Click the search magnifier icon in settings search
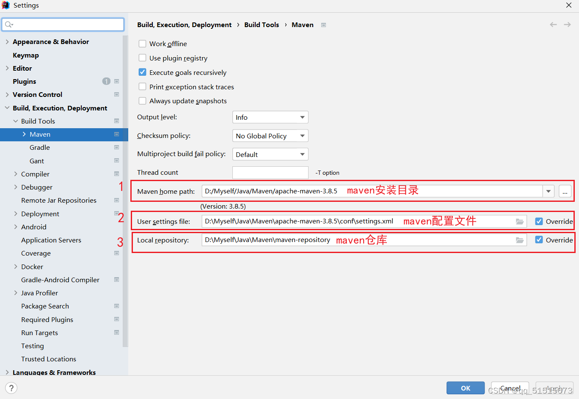Image resolution: width=579 pixels, height=399 pixels. click(x=9, y=25)
